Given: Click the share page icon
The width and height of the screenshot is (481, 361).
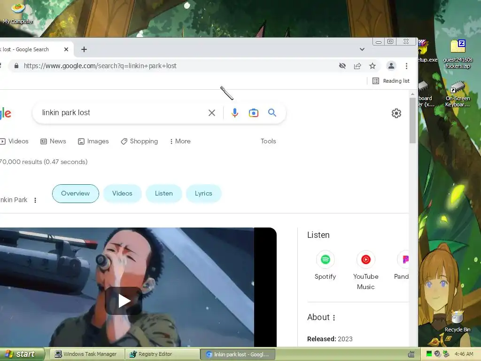Looking at the screenshot, I should 357,66.
